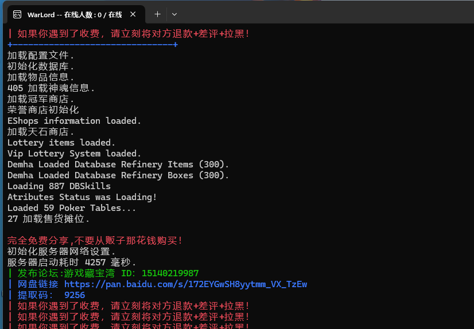The image size is (474, 329).
Task: Click the Loading 887 DBSkills line
Action: (x=59, y=186)
